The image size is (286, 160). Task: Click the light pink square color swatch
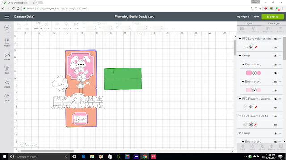(249, 90)
